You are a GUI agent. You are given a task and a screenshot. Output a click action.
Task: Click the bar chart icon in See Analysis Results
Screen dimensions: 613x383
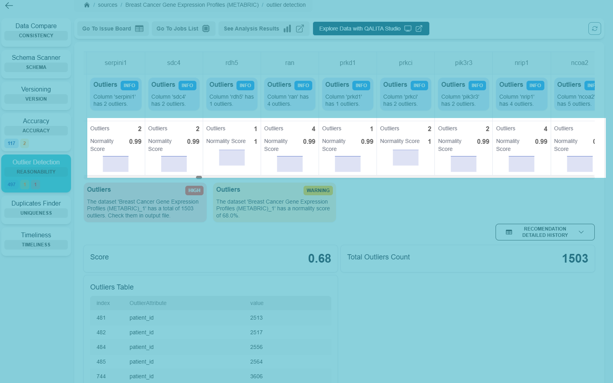pyautogui.click(x=287, y=29)
